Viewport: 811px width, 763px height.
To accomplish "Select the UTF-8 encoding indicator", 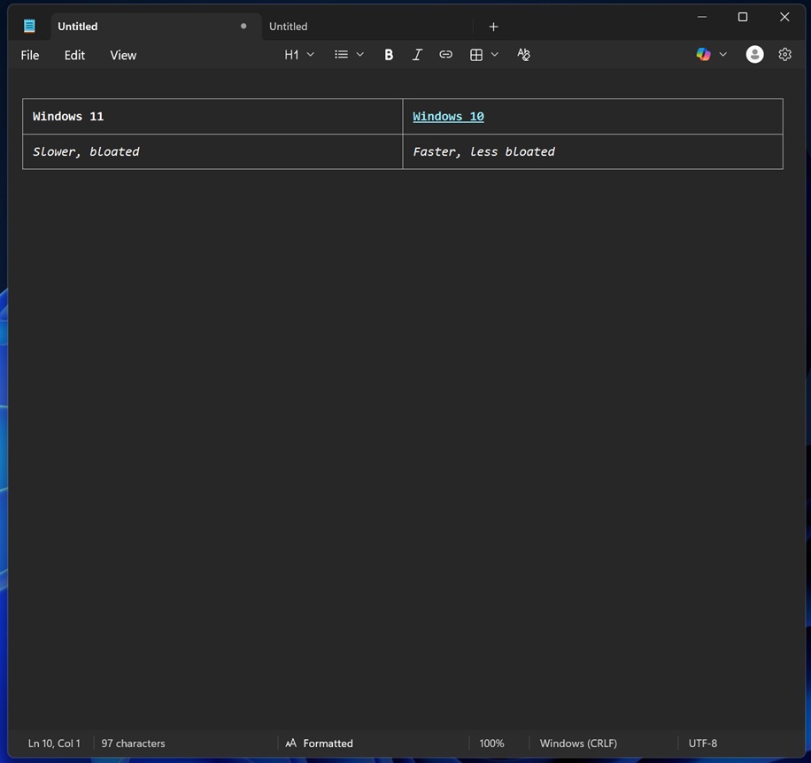I will [703, 743].
